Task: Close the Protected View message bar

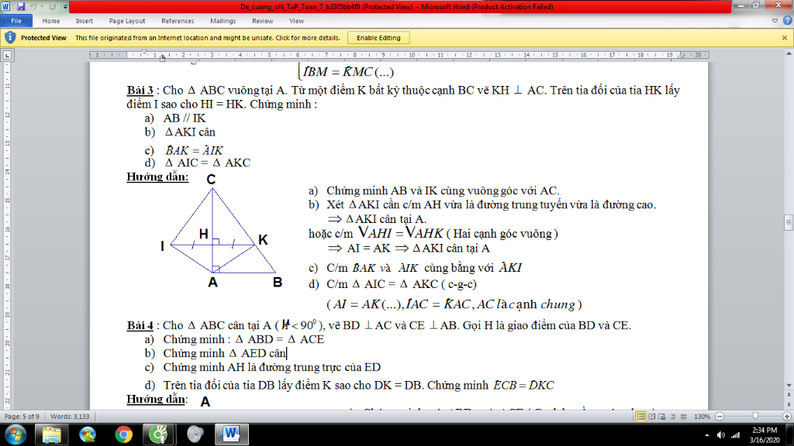Action: point(785,38)
